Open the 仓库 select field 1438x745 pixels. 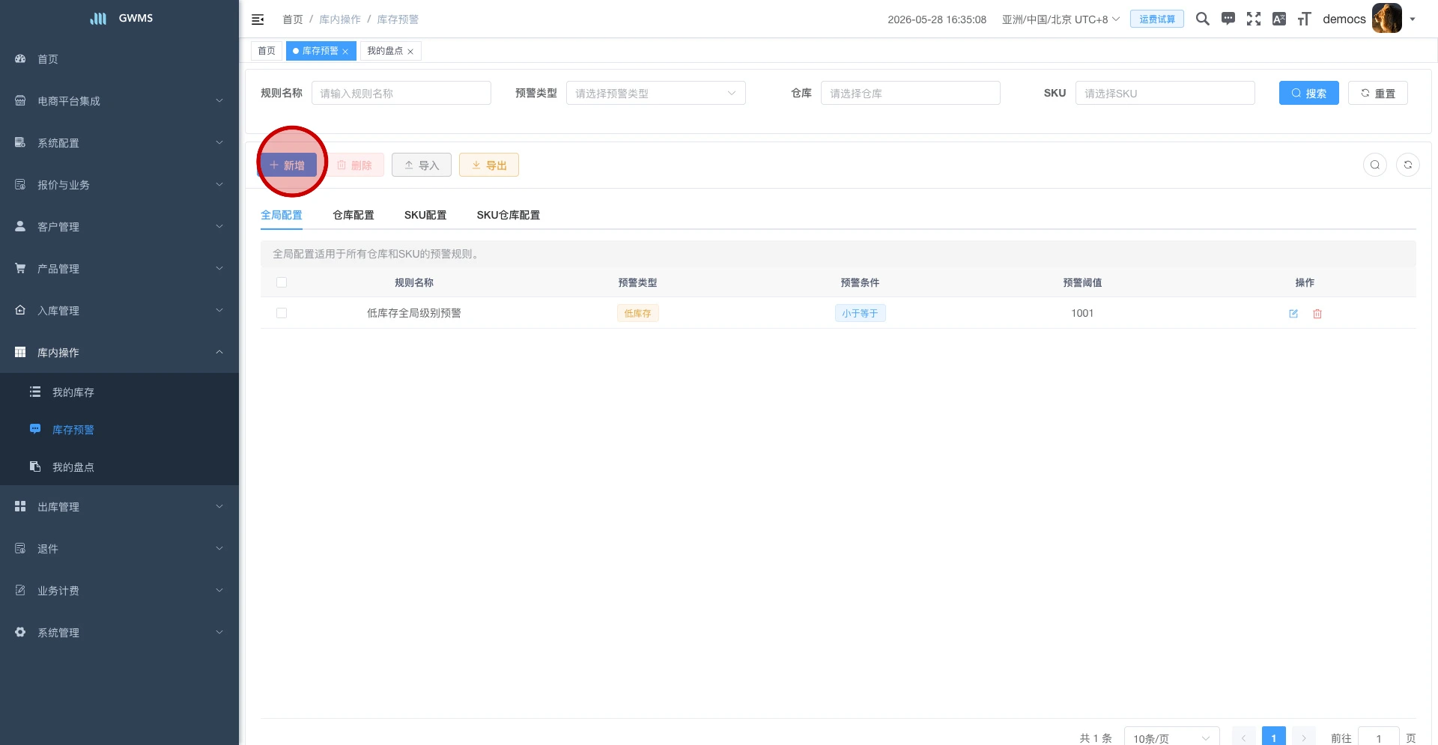pyautogui.click(x=911, y=93)
